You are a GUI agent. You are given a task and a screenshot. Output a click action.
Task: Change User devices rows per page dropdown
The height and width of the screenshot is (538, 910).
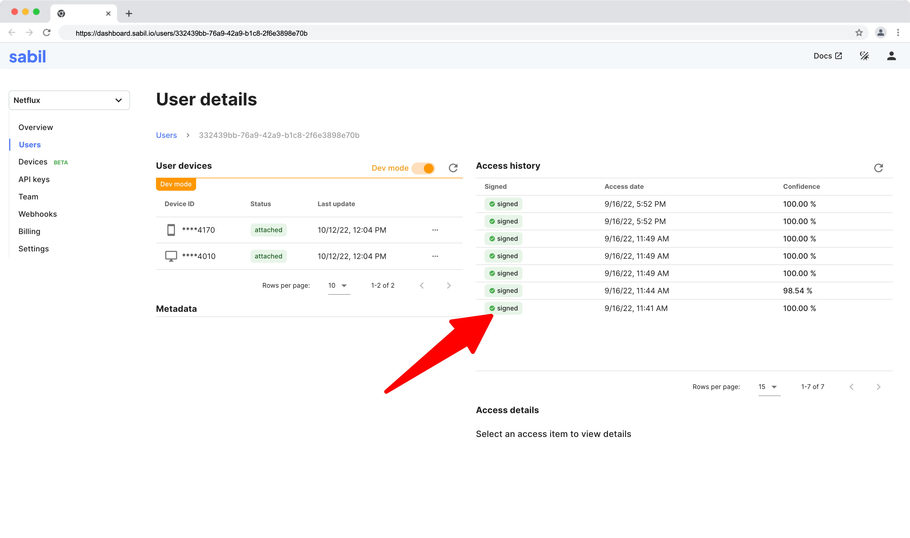point(339,286)
